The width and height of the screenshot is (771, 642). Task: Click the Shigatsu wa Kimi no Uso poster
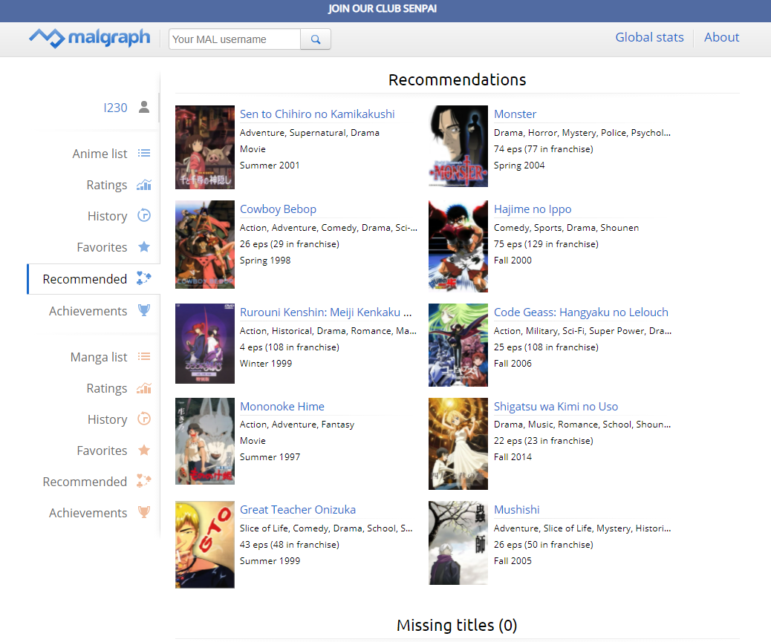pyautogui.click(x=458, y=444)
